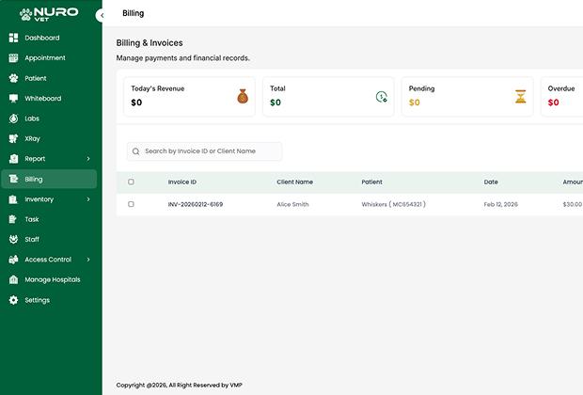This screenshot has width=583, height=395.
Task: Click the Nuro Vet paw logo
Action: [x=49, y=14]
